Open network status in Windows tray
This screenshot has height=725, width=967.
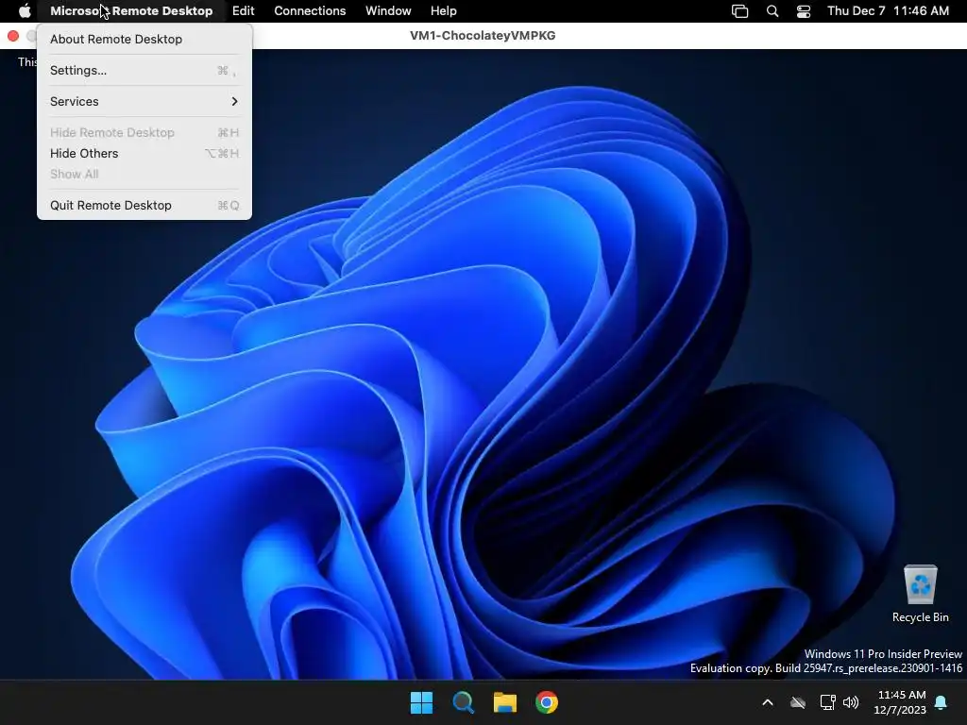point(827,702)
